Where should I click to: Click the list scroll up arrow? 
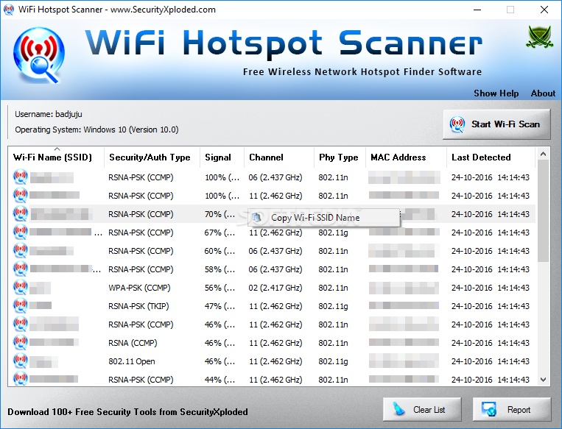click(543, 154)
